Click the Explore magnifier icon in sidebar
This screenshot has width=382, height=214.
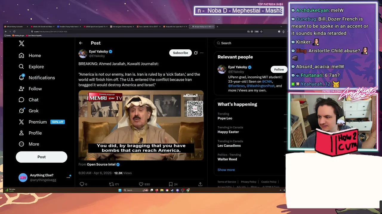point(21,67)
